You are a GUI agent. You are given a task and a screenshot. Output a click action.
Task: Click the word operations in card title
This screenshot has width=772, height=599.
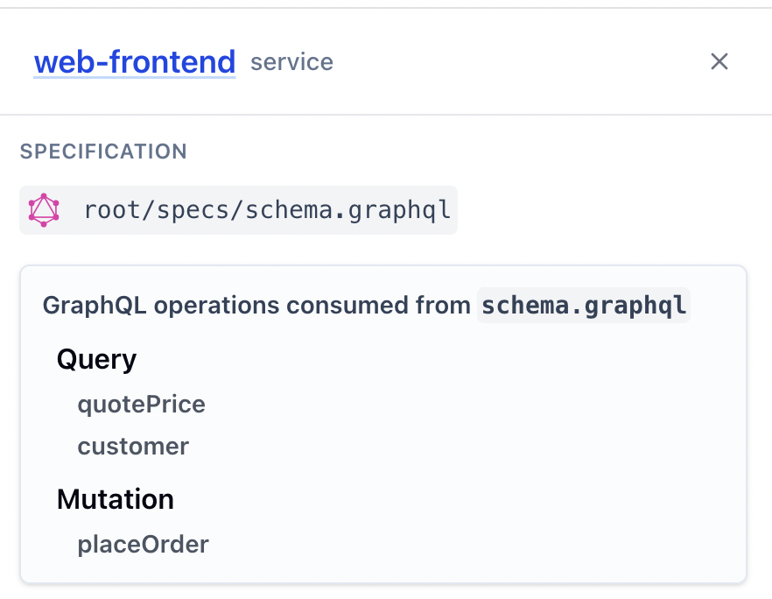[x=217, y=306]
